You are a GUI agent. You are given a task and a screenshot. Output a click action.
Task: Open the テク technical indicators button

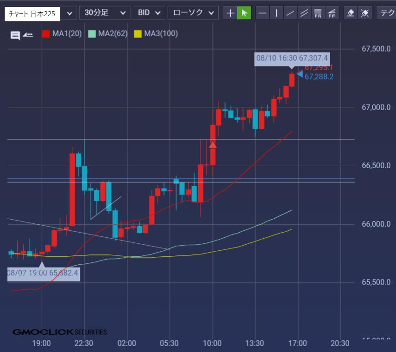coord(386,13)
